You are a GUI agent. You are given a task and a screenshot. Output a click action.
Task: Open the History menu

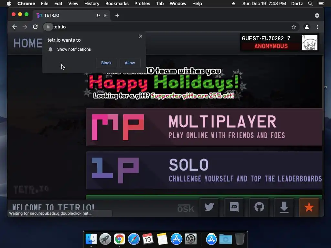(92, 4)
